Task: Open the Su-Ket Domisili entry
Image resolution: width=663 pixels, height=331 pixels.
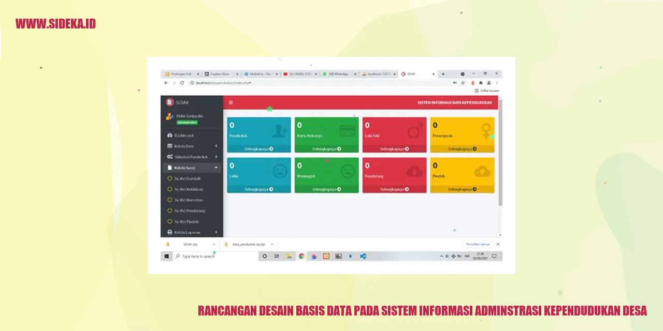Action: tap(192, 178)
